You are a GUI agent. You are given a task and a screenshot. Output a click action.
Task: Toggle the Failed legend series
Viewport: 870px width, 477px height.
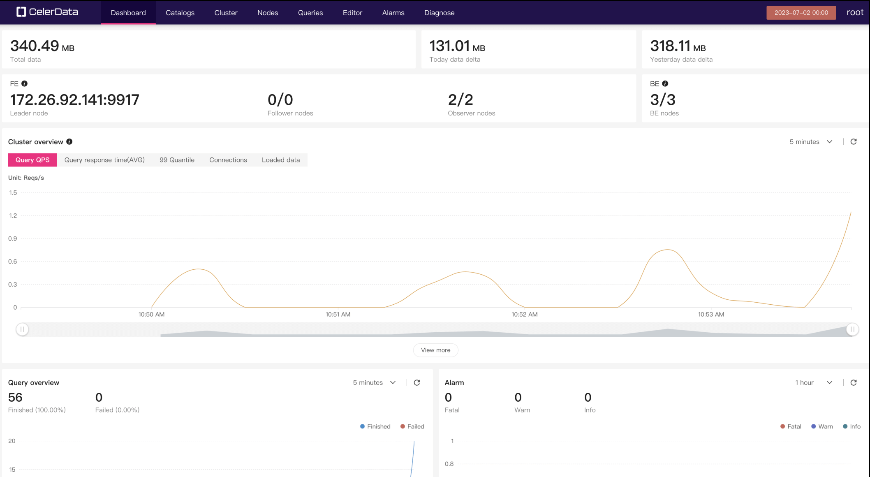[x=412, y=426]
